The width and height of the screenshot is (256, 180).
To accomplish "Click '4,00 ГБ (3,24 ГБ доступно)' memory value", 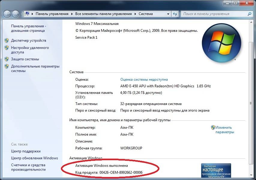I will (141, 93).
